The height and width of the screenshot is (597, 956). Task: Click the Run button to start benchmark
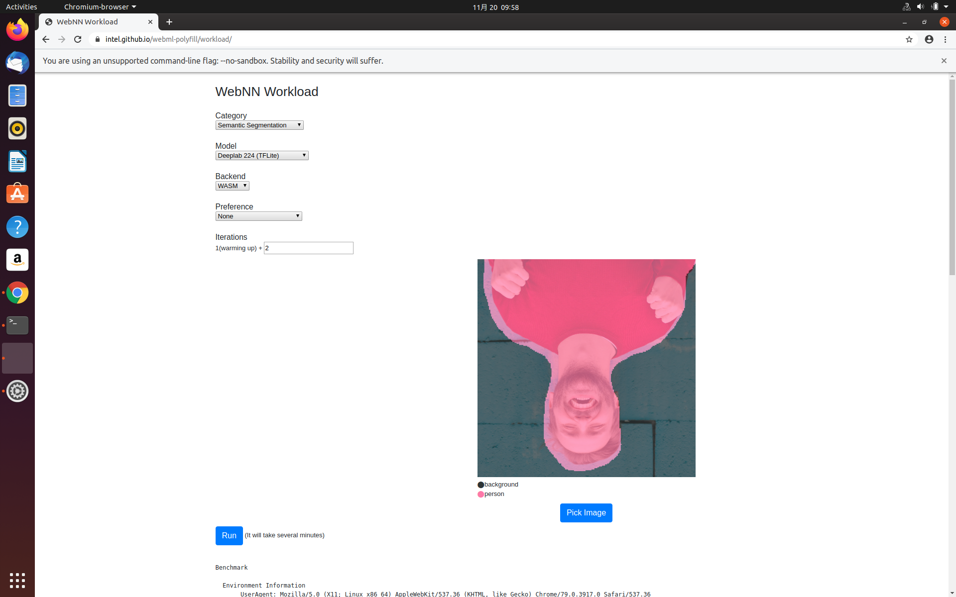click(x=229, y=536)
